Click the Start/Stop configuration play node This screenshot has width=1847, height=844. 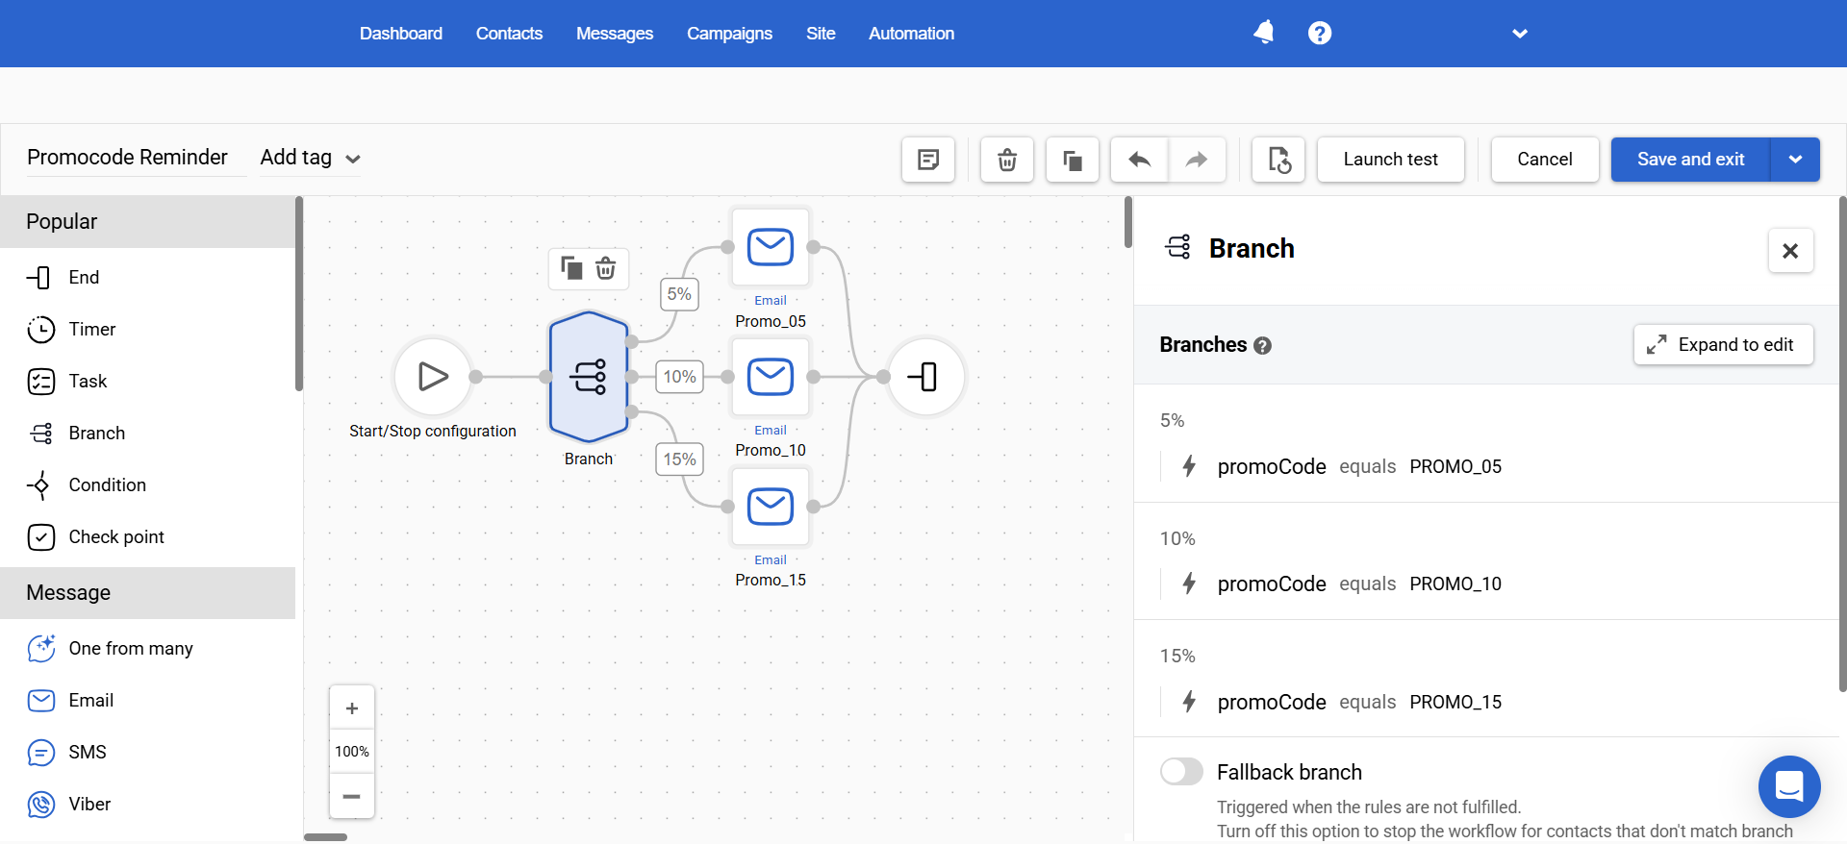coord(433,377)
